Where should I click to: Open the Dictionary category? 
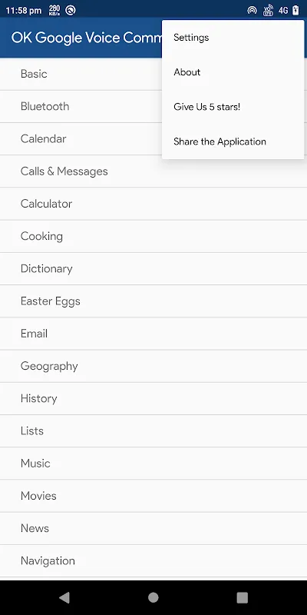(x=153, y=269)
